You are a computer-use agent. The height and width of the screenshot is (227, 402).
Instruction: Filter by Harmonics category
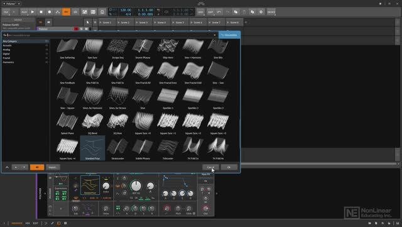point(26,62)
